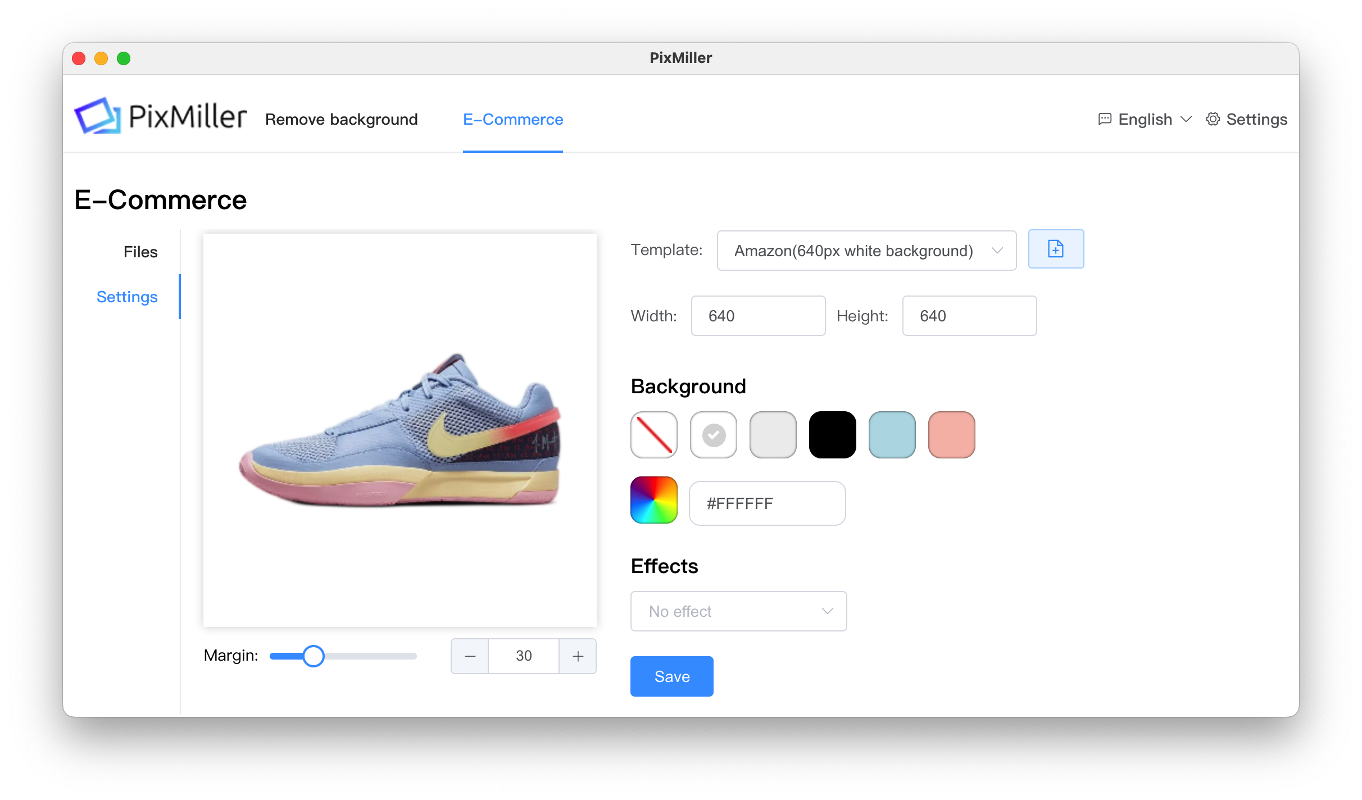
Task: Focus the Width input field
Action: 758,316
